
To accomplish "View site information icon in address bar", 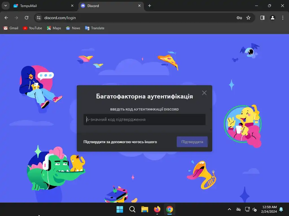I will coord(39,18).
